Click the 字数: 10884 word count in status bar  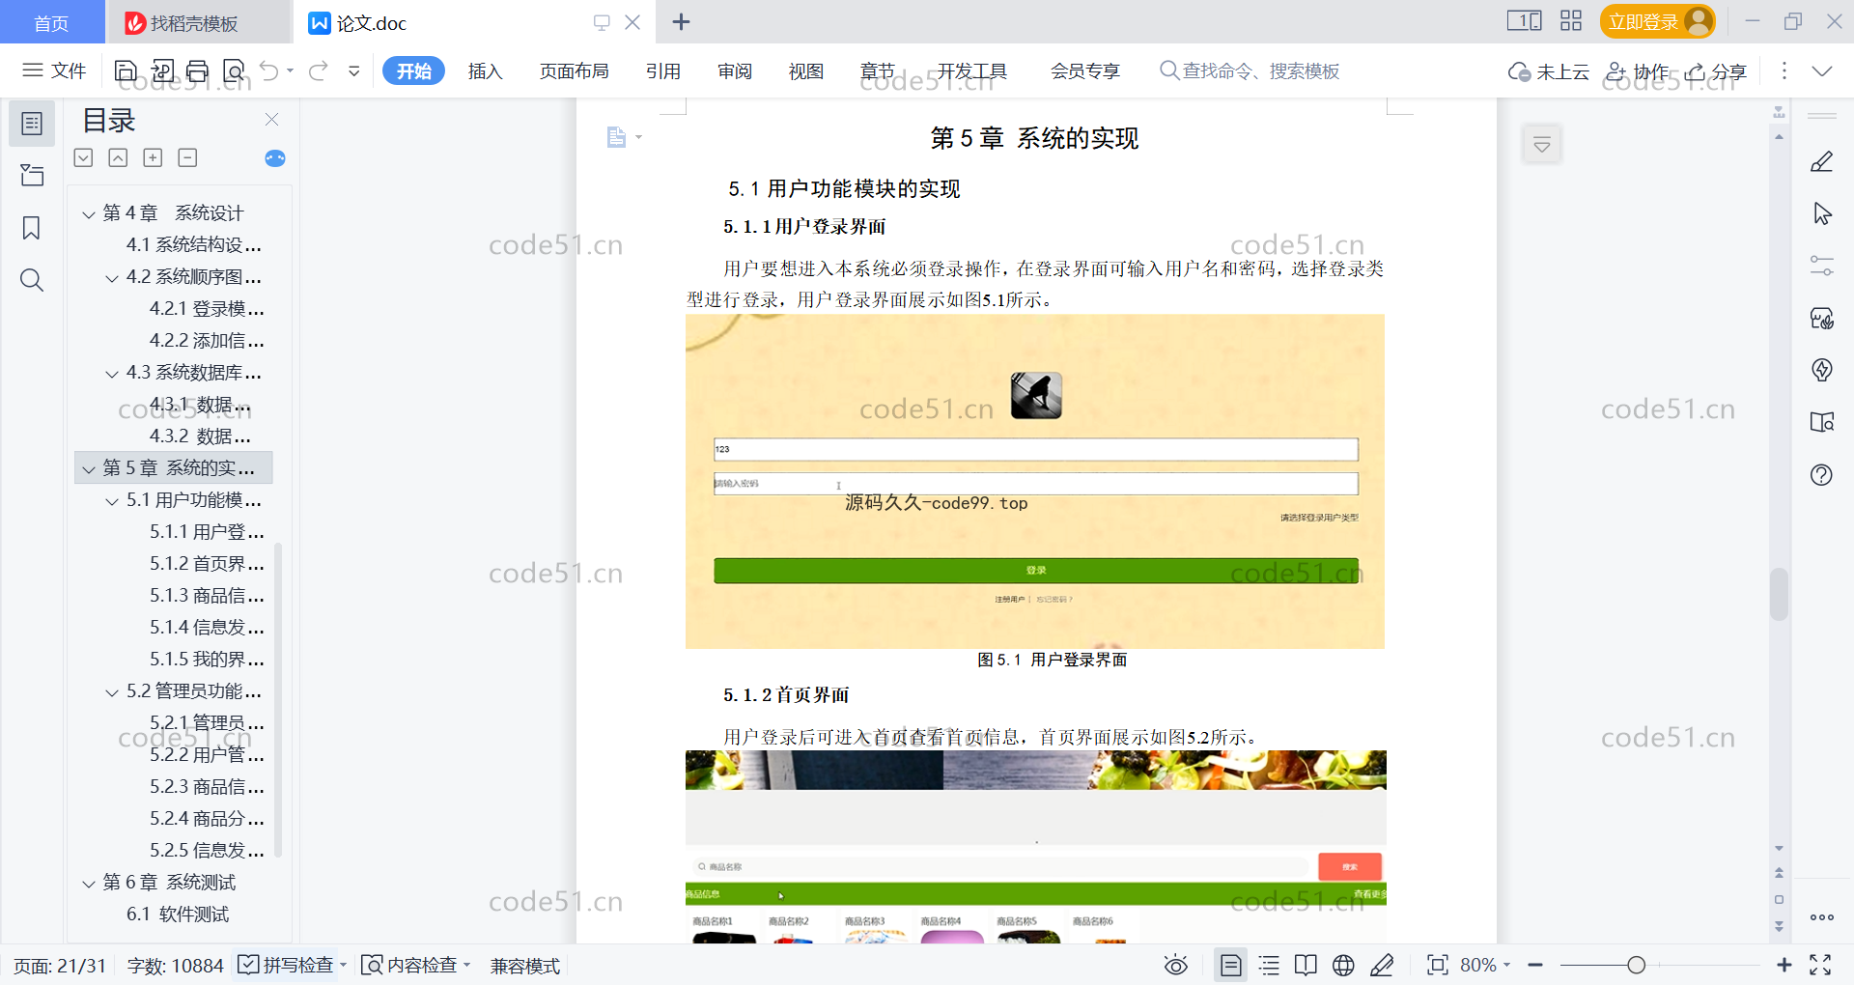(x=175, y=965)
